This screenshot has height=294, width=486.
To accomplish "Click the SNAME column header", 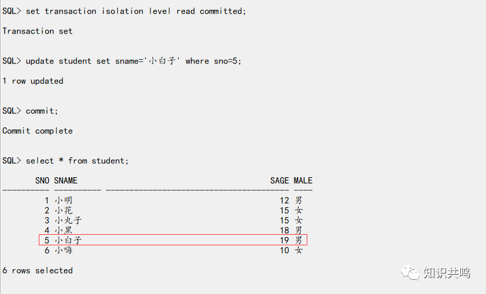I will 66,180.
